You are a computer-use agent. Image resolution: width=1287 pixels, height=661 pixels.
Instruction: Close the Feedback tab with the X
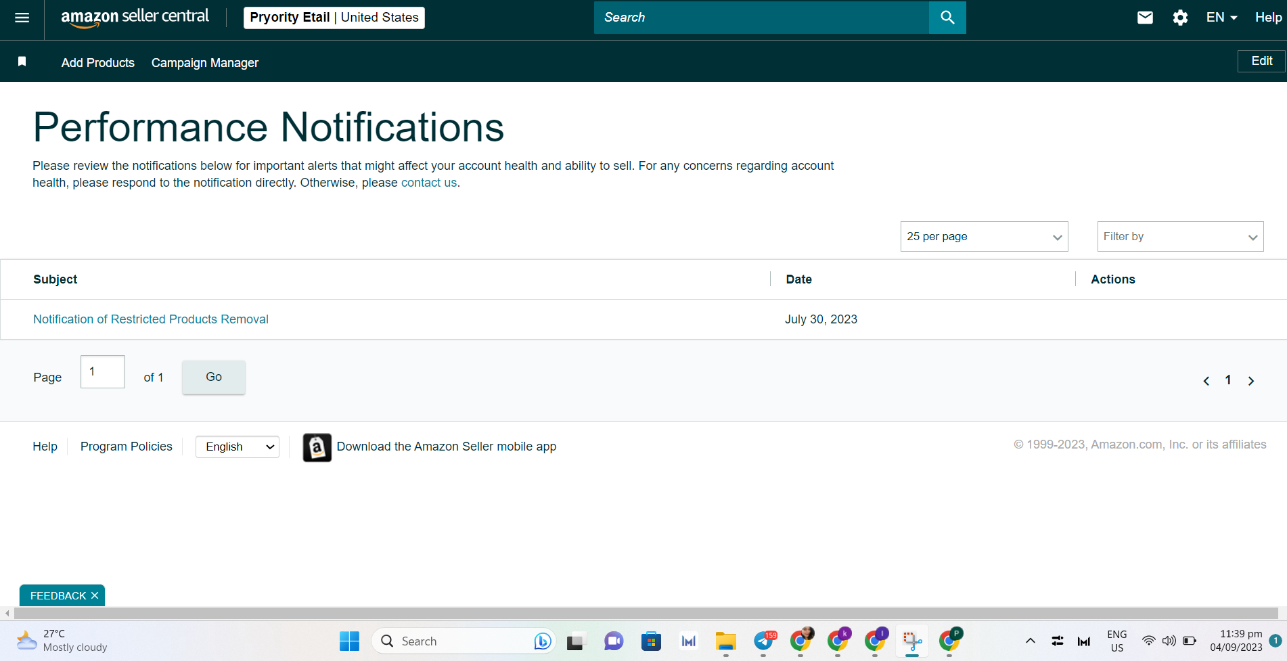[95, 595]
